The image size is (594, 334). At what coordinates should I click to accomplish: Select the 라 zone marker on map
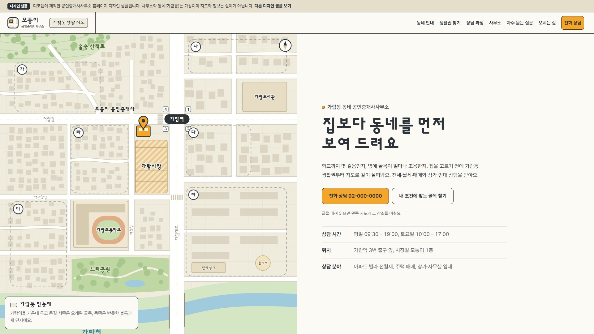[x=78, y=132]
